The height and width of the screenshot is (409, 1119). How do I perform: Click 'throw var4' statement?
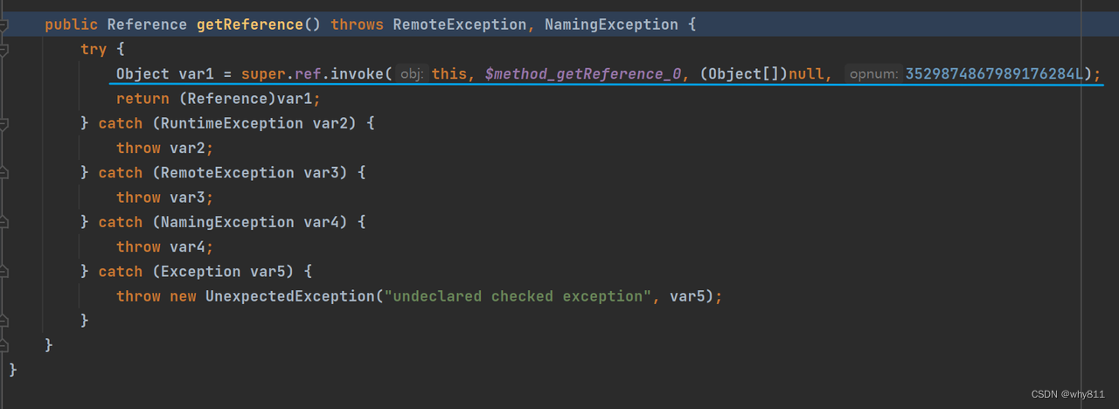(x=164, y=246)
